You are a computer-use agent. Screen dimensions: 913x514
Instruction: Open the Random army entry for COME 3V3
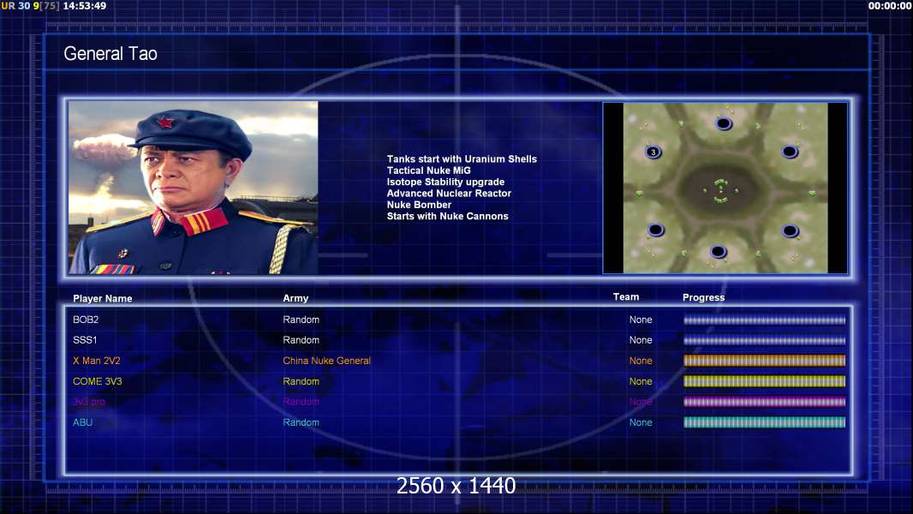pos(301,381)
